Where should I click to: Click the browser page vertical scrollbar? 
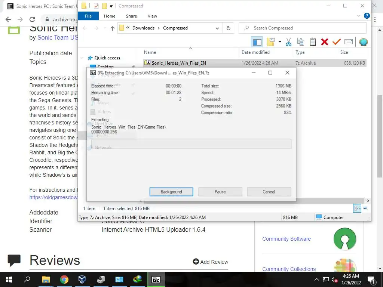coord(380,137)
